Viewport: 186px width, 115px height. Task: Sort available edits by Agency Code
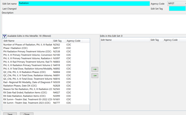point(74,41)
